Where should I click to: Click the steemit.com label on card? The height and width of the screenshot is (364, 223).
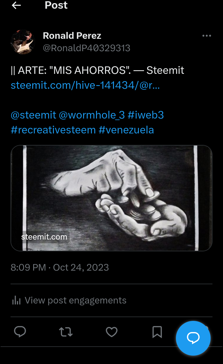(44, 237)
